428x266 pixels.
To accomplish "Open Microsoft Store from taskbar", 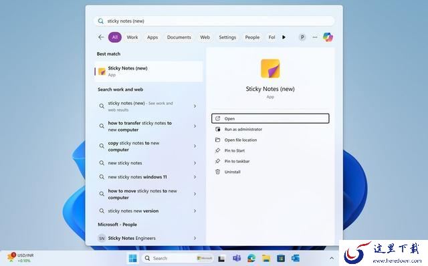I will tap(281, 258).
